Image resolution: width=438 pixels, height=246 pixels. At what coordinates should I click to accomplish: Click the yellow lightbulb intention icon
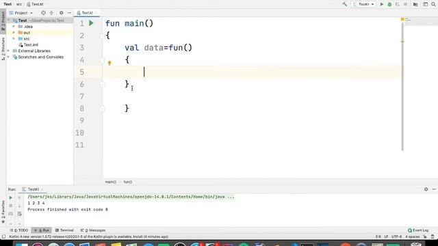point(109,64)
